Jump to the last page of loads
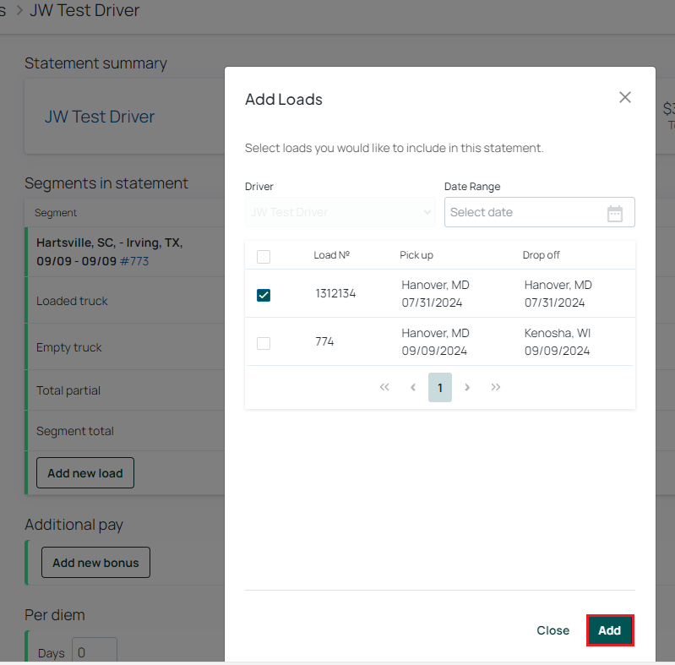The image size is (675, 665). pos(496,387)
